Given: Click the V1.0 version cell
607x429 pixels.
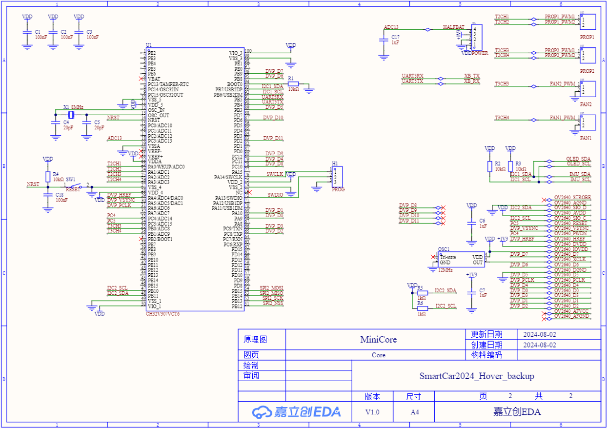Looking at the screenshot, I should pyautogui.click(x=372, y=412).
